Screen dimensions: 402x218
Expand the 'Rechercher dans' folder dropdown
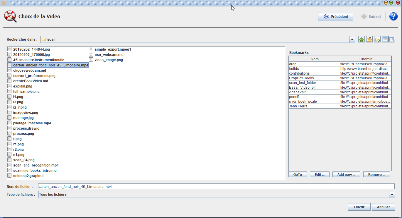coord(352,39)
